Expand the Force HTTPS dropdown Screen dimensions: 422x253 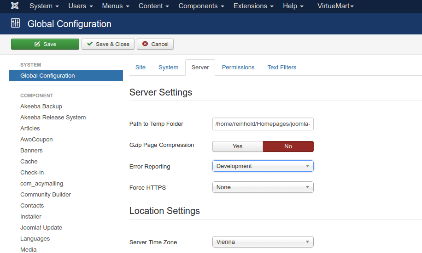coord(263,187)
